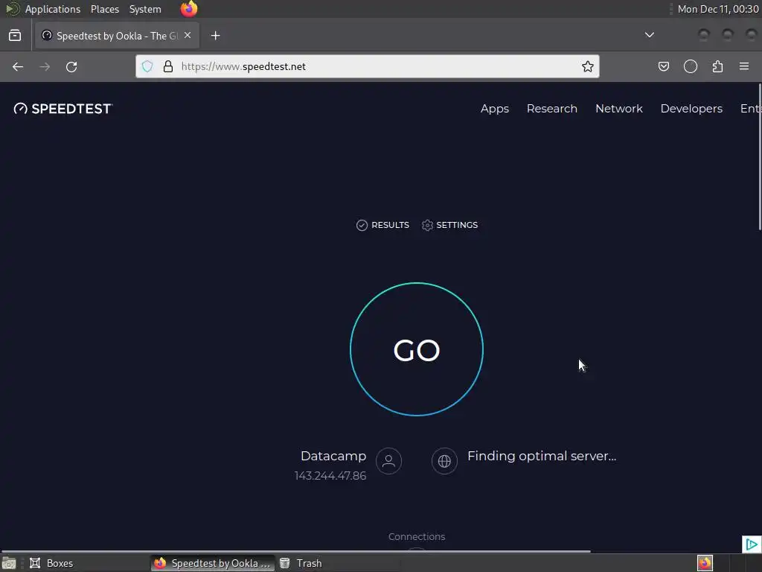This screenshot has width=762, height=572.
Task: Close the Speedtest by Ookla tab
Action: (x=188, y=36)
